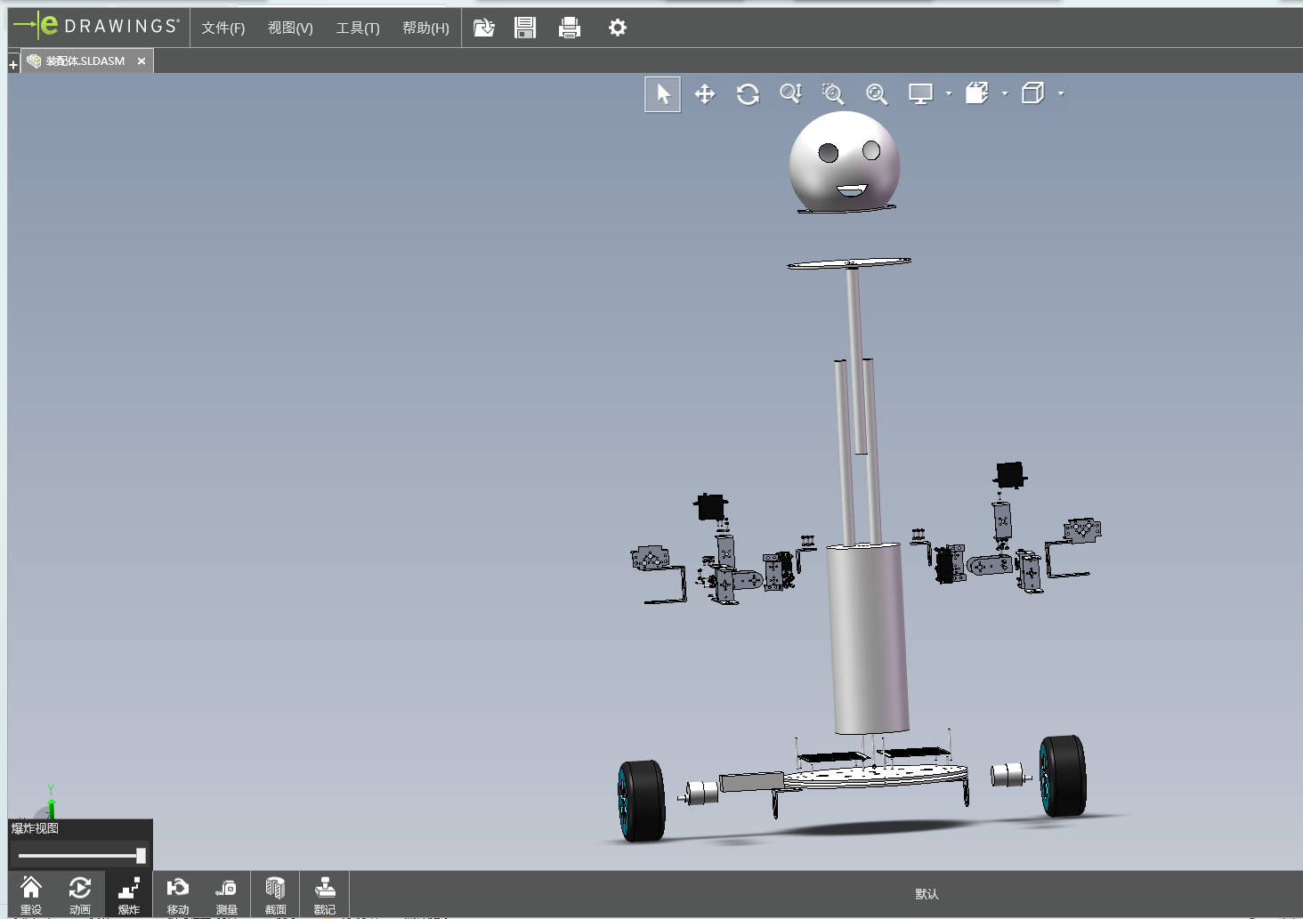The image size is (1303, 919).
Task: Click the monitor display settings icon
Action: click(920, 93)
